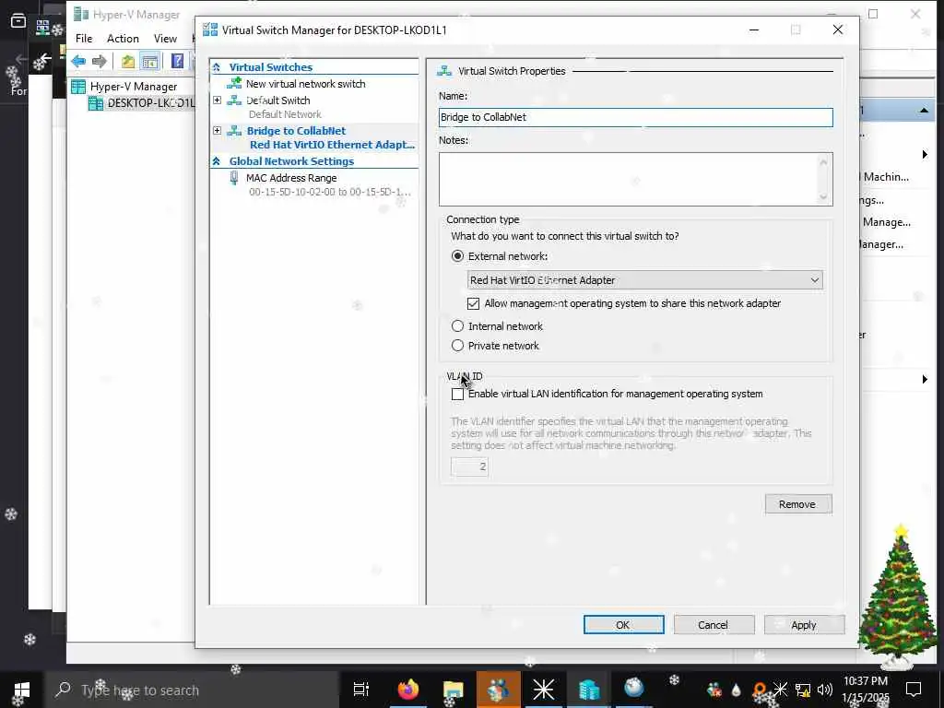Select the Internal network radio button

coord(457,326)
